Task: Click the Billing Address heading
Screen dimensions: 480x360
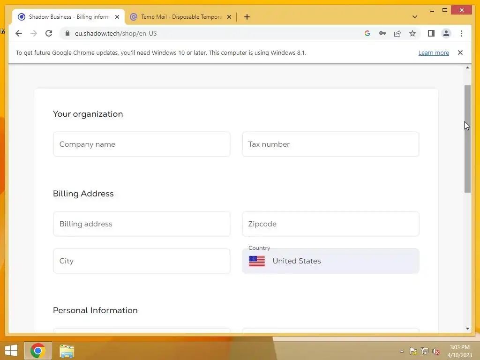Action: [x=83, y=194]
